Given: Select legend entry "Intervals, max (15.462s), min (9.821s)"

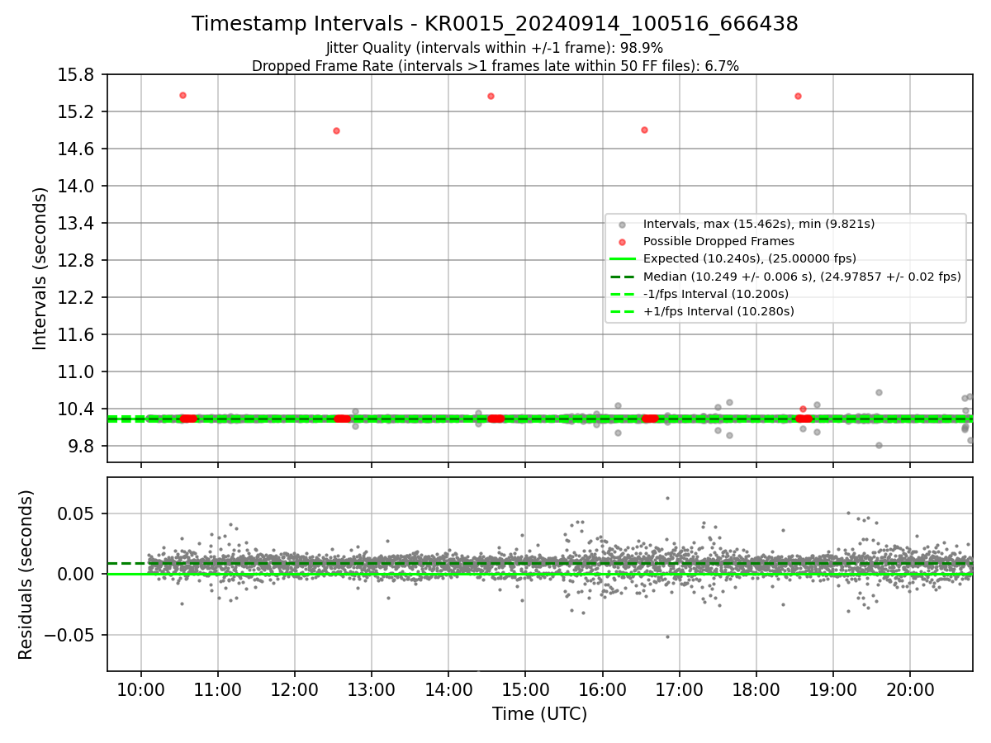Looking at the screenshot, I should (758, 224).
